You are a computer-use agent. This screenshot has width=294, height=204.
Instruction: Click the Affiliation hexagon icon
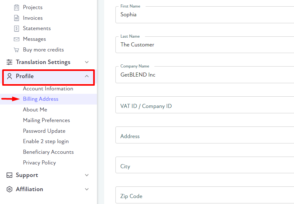pyautogui.click(x=9, y=189)
